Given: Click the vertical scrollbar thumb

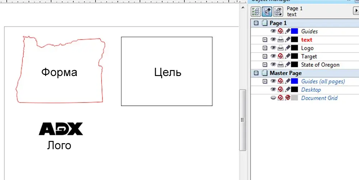Looking at the screenshot, I should (x=243, y=120).
